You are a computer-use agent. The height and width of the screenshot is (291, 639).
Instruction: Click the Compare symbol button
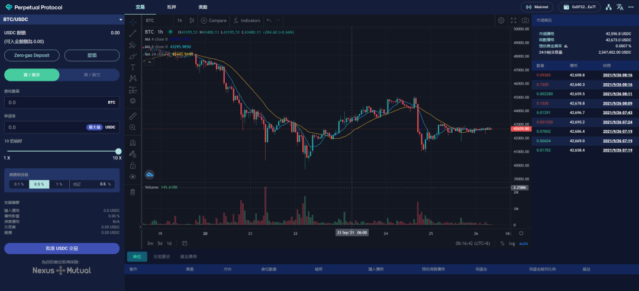[x=214, y=20]
